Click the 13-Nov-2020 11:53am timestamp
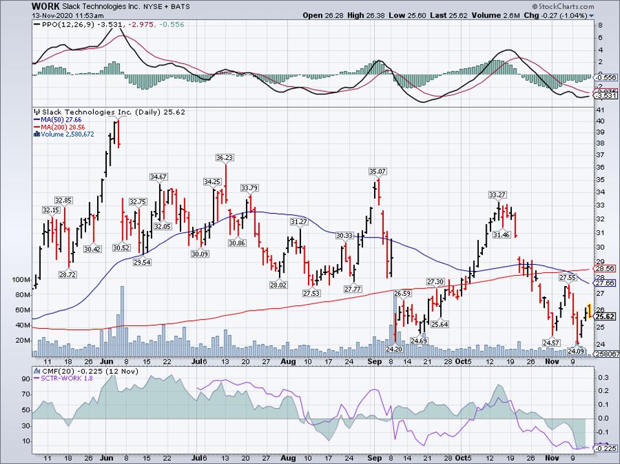620x464 pixels. [67, 16]
